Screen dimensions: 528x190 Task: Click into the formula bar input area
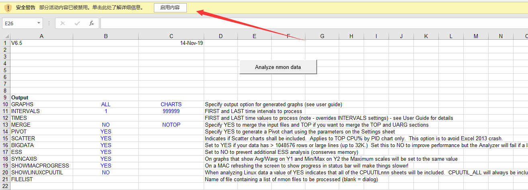click(x=313, y=23)
